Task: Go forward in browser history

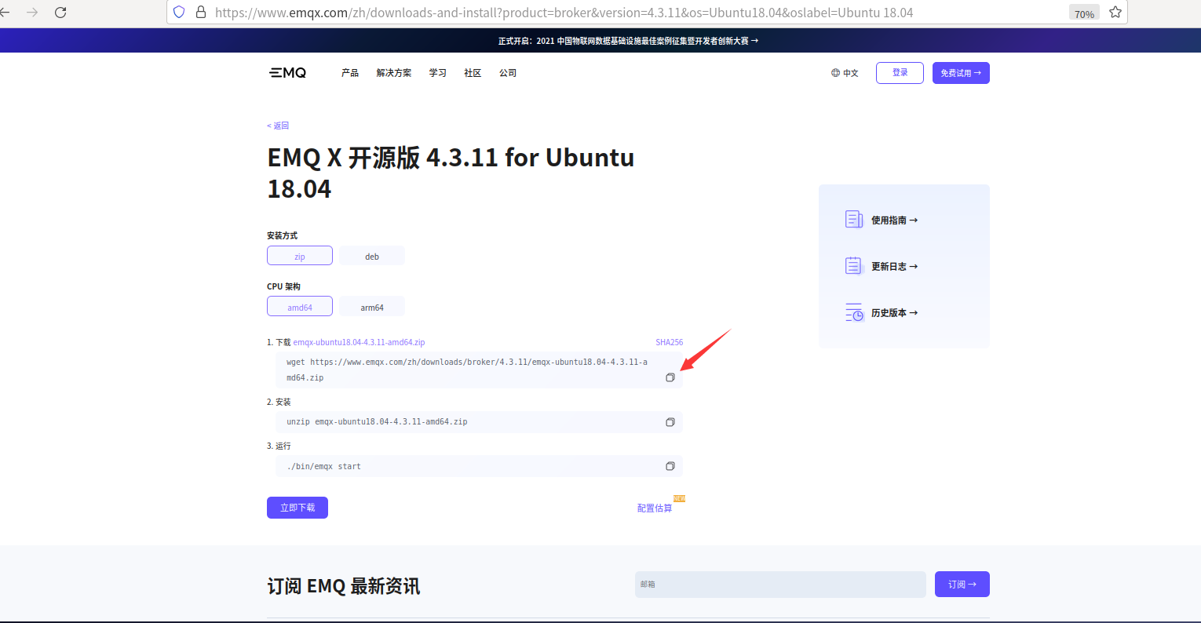Action: [x=32, y=13]
